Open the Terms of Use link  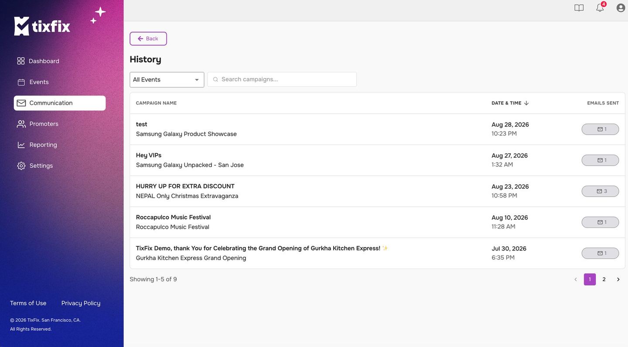pyautogui.click(x=28, y=303)
